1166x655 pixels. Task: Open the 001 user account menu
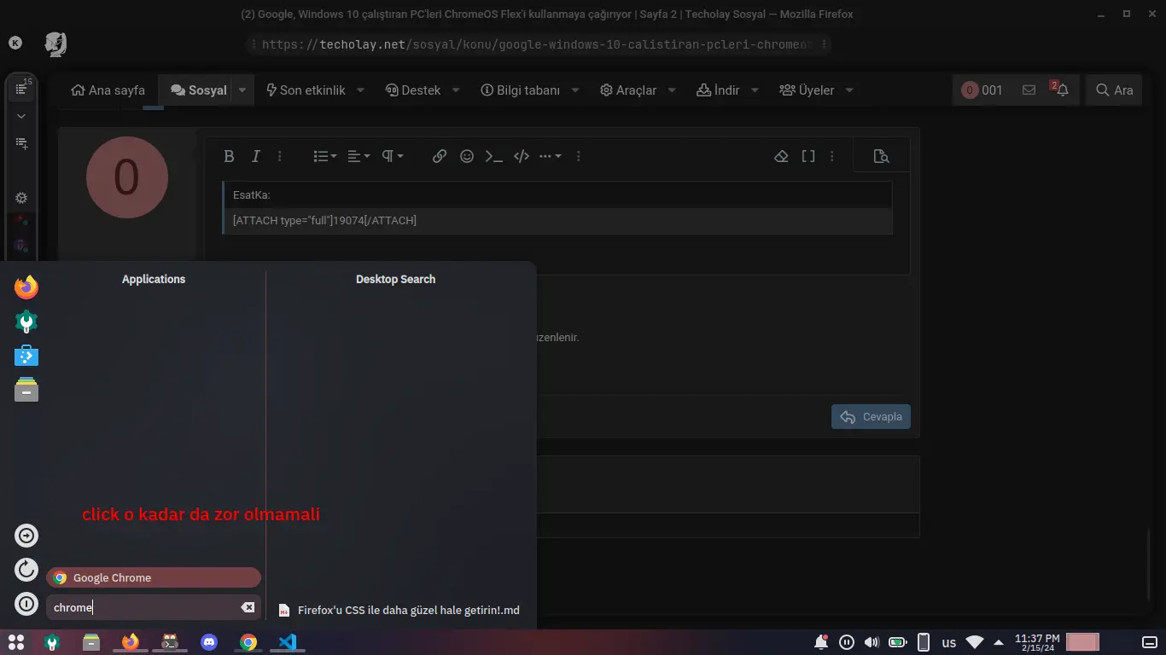982,90
